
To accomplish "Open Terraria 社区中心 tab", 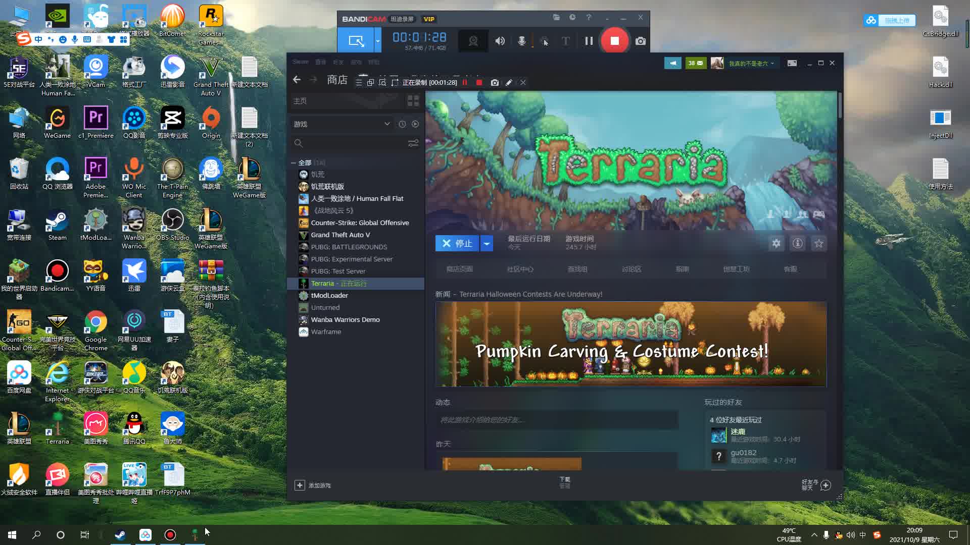I will [x=520, y=269].
